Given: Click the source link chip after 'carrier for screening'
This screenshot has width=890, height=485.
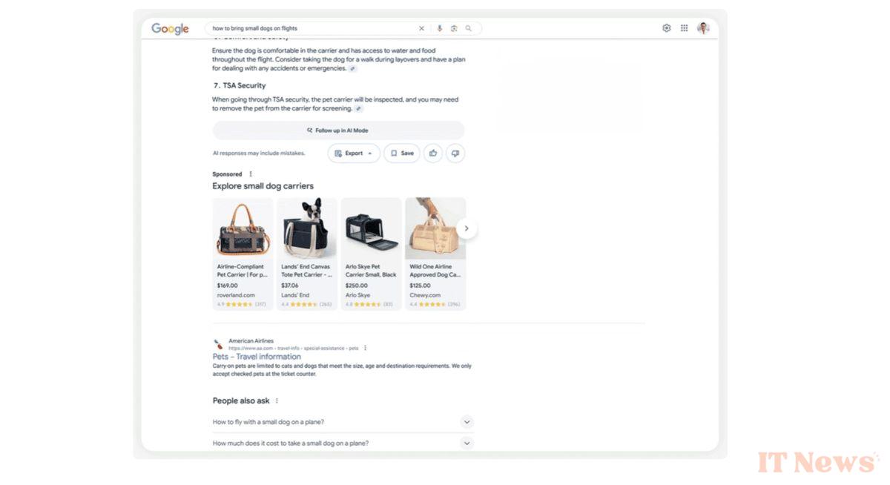Looking at the screenshot, I should [x=359, y=108].
